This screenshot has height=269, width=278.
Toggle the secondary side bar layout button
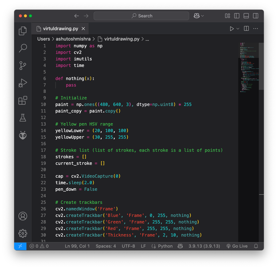[255, 16]
